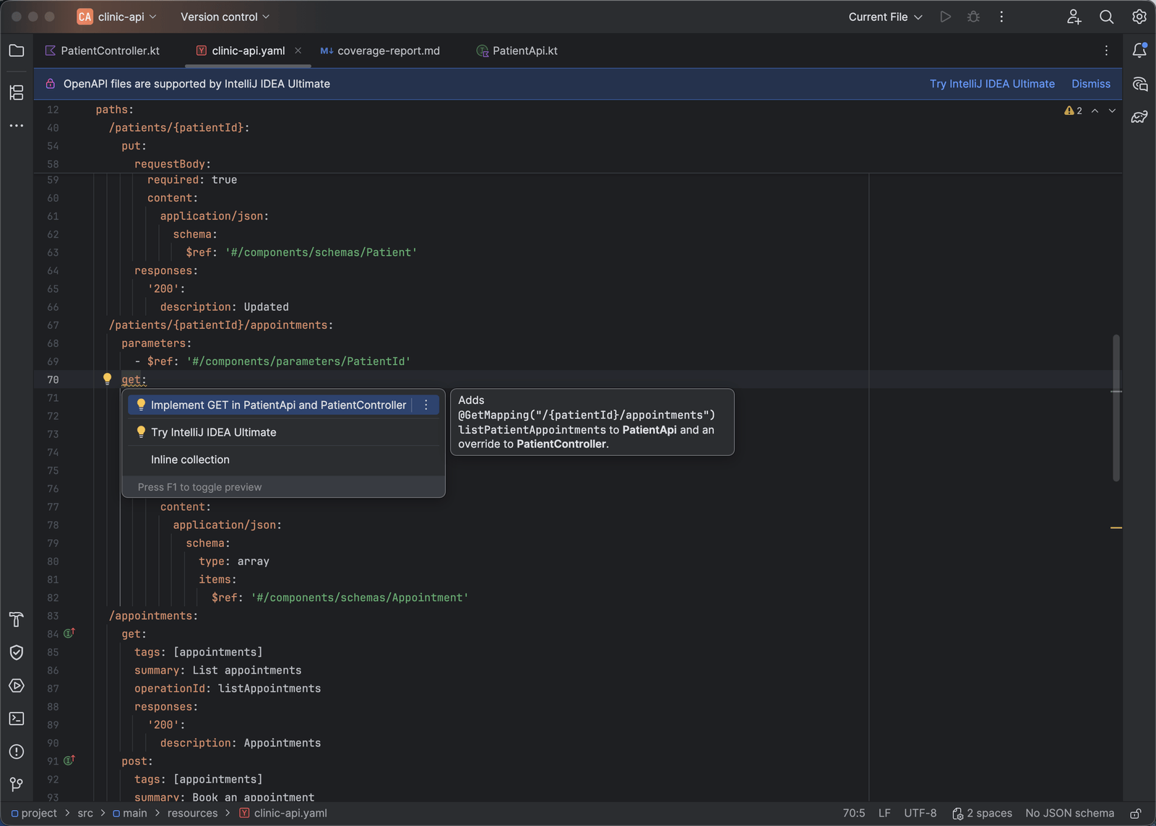Click the gutter implementation icon on line 84
The image size is (1156, 826).
[69, 633]
